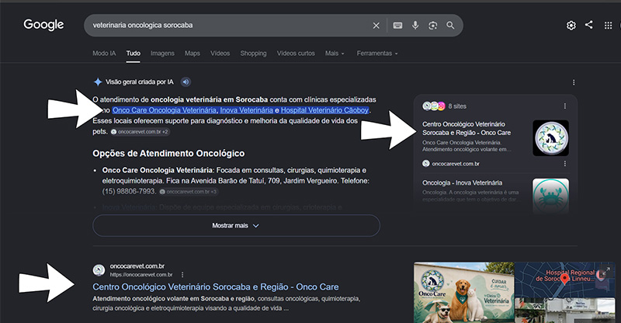Open options for oncocarevet.com.br search result

point(182,275)
